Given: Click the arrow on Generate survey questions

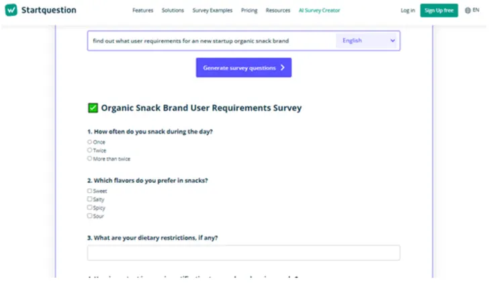Looking at the screenshot, I should coord(283,68).
